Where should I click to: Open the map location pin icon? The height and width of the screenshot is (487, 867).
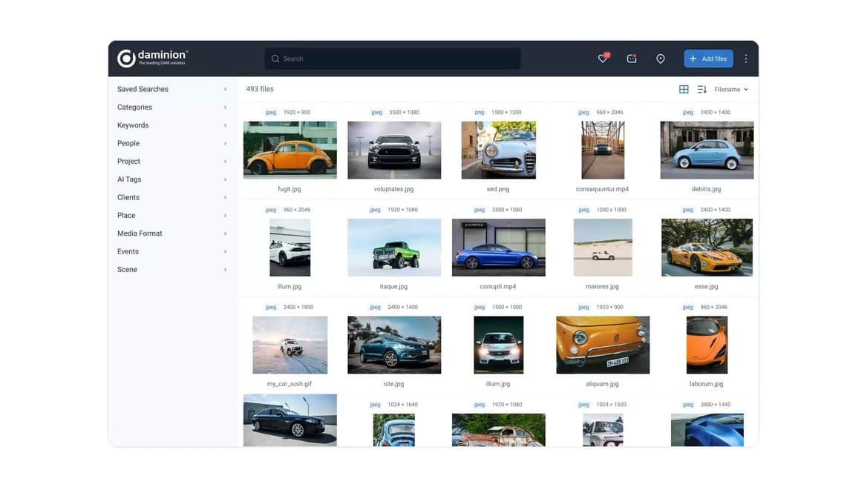pos(661,59)
